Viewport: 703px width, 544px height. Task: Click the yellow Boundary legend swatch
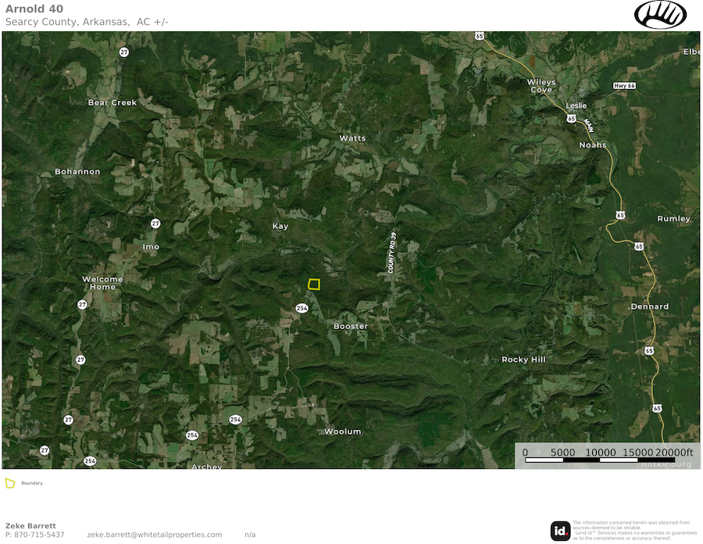point(10,483)
